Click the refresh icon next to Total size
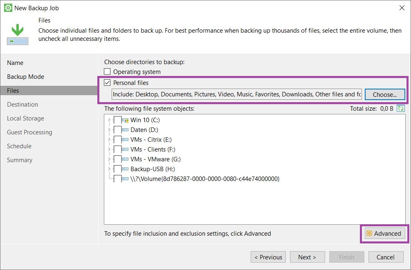 (400, 108)
